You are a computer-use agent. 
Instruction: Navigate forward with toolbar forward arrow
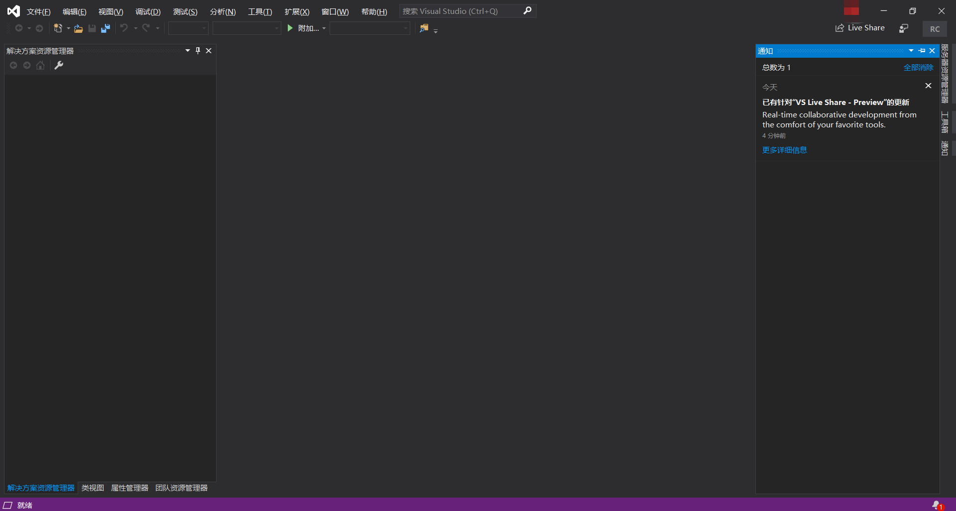pyautogui.click(x=39, y=28)
